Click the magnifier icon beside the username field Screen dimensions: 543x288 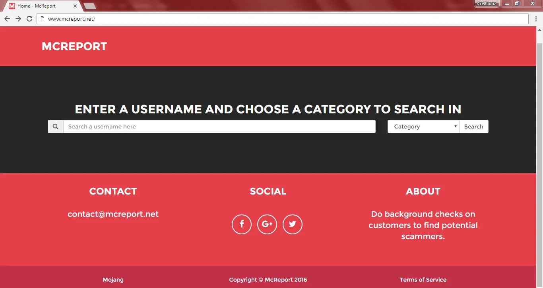point(56,126)
